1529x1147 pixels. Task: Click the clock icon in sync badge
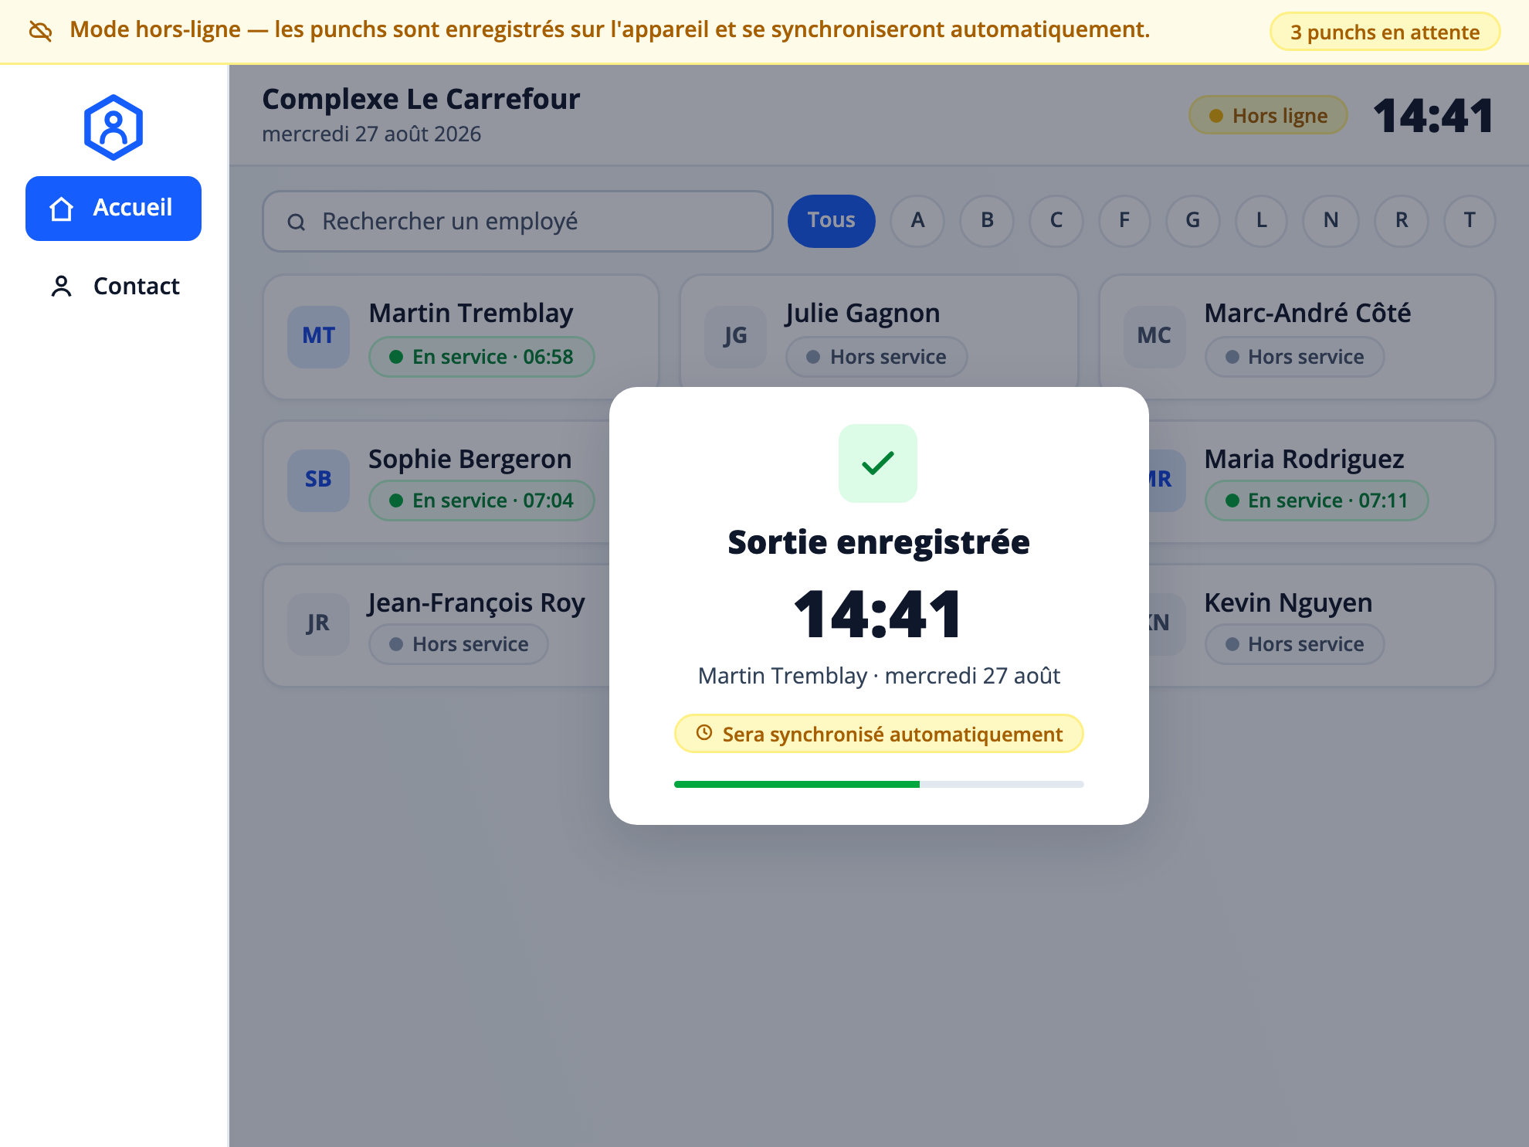(x=704, y=733)
